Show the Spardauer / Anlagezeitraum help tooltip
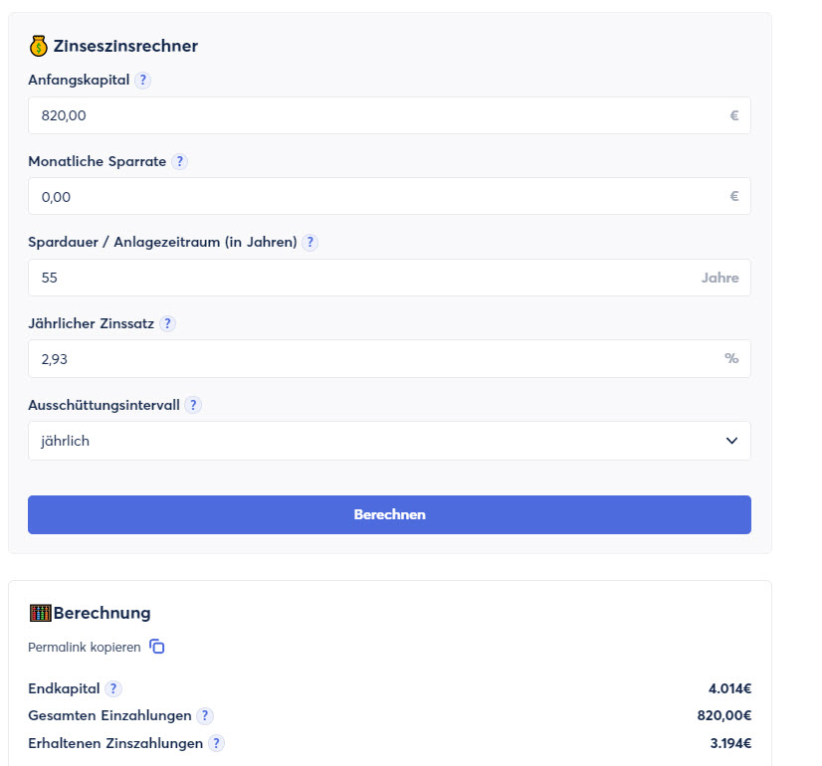Viewport: 822px width, 766px height. [x=309, y=243]
